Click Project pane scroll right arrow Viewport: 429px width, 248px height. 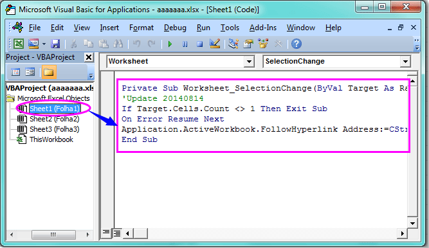pyautogui.click(x=87, y=235)
